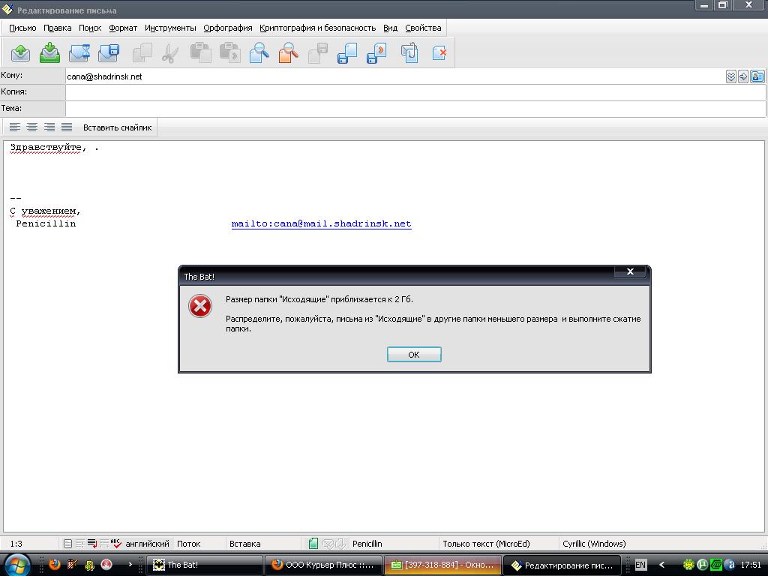The height and width of the screenshot is (576, 768).
Task: Expand address headers double-chevron button
Action: (x=730, y=76)
